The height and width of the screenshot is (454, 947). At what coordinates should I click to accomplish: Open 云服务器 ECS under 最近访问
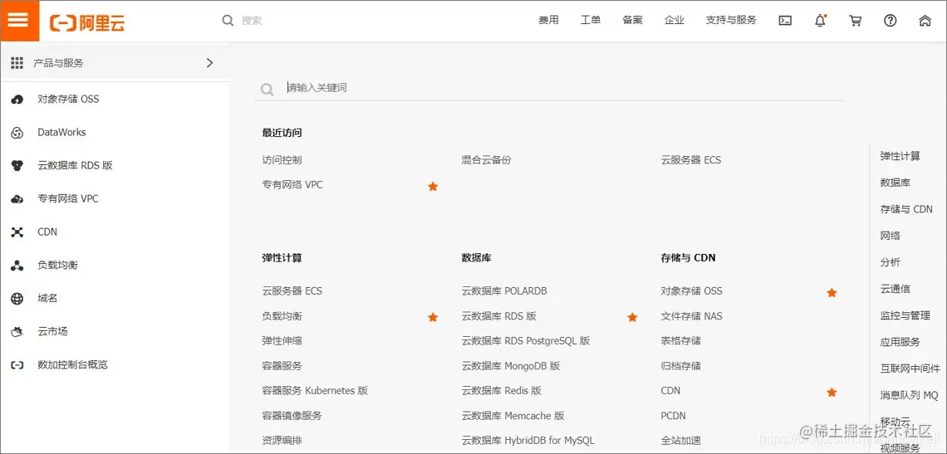point(691,160)
